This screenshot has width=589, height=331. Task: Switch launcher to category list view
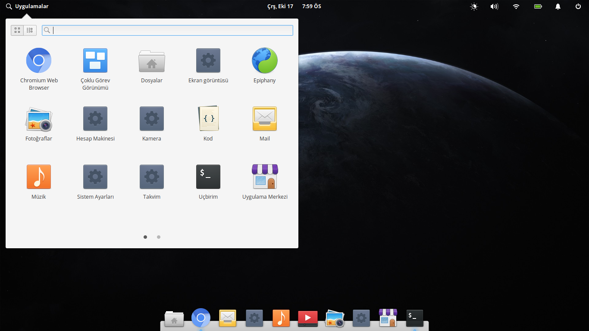pos(30,30)
